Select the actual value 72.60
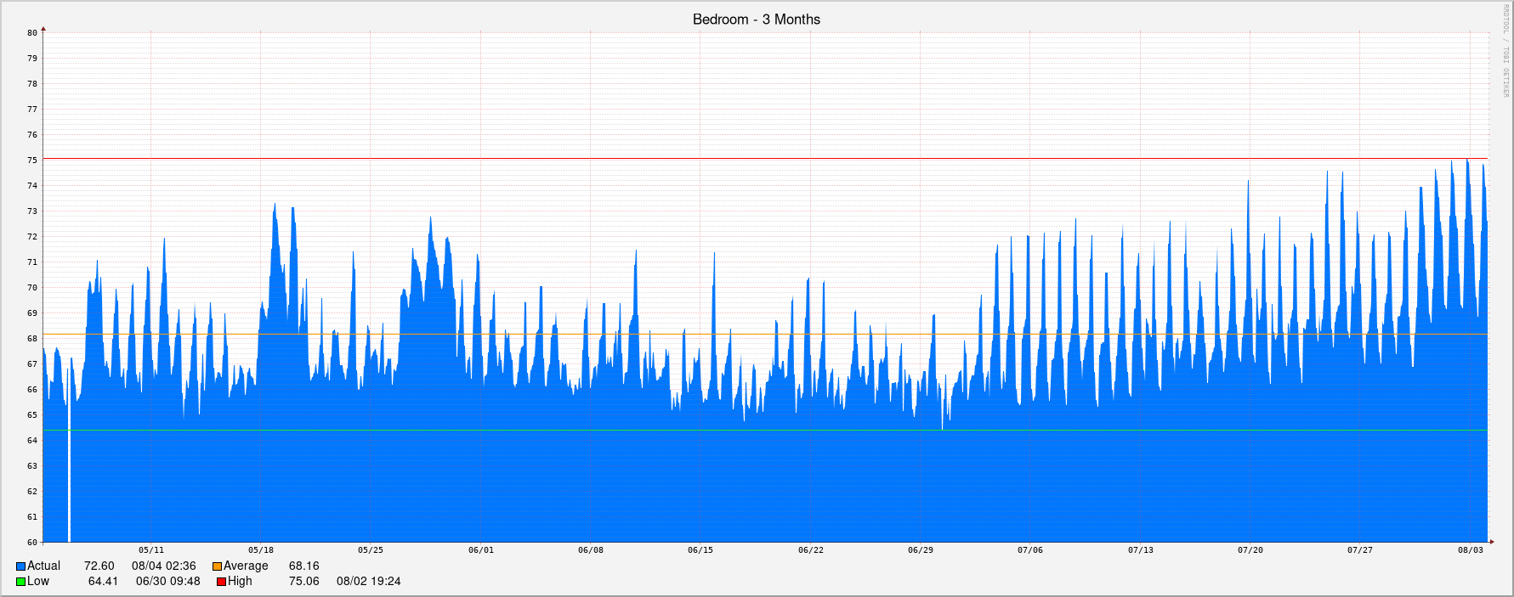 pos(99,566)
